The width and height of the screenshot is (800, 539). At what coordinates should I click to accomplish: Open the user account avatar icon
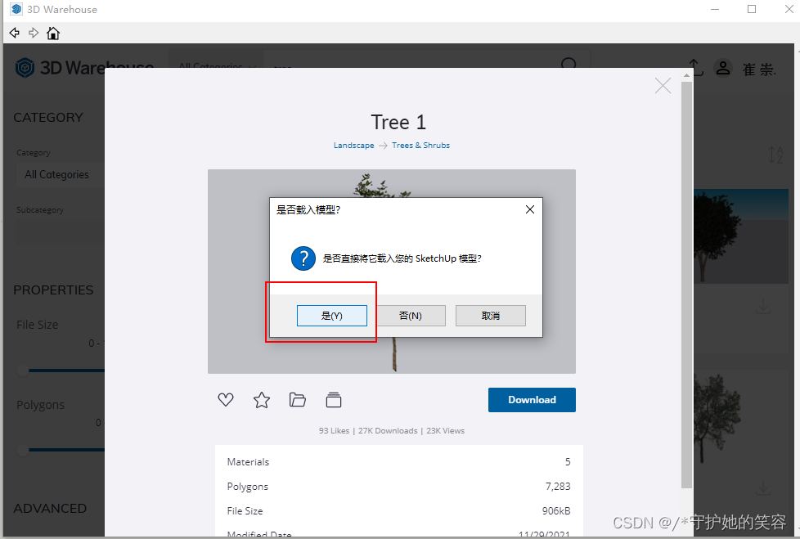coord(723,68)
